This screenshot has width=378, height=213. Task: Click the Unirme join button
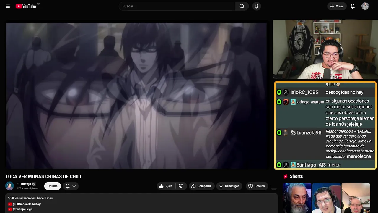[53, 186]
